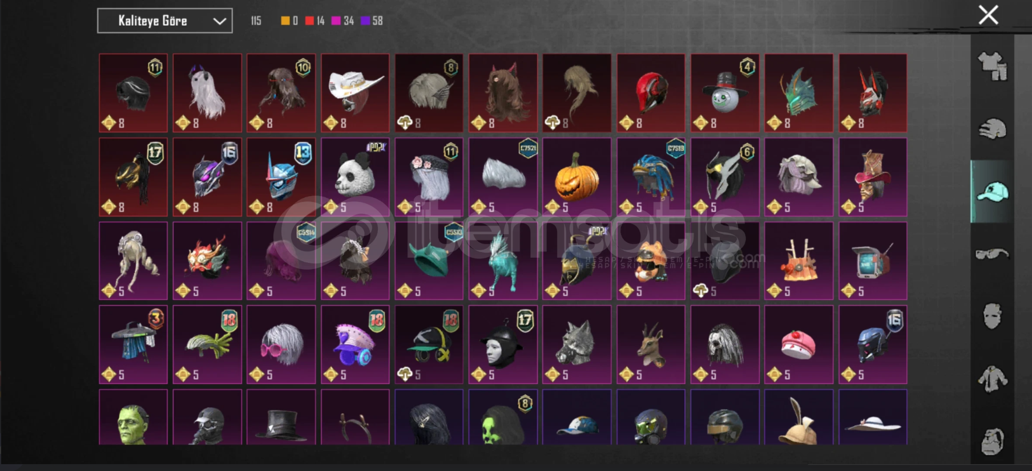
Task: Open the glasses category in sidebar
Action: click(993, 254)
